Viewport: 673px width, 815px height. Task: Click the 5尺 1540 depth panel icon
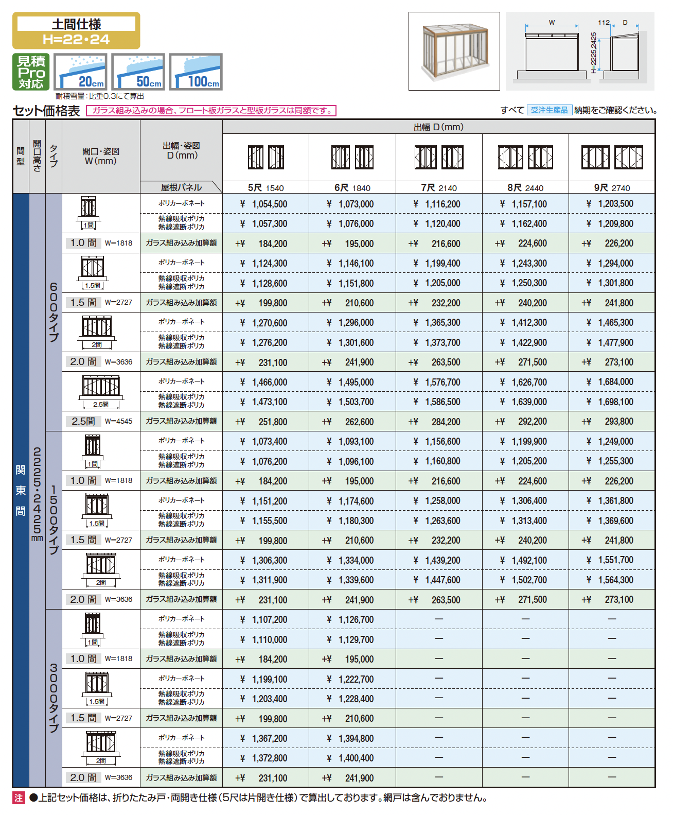265,157
